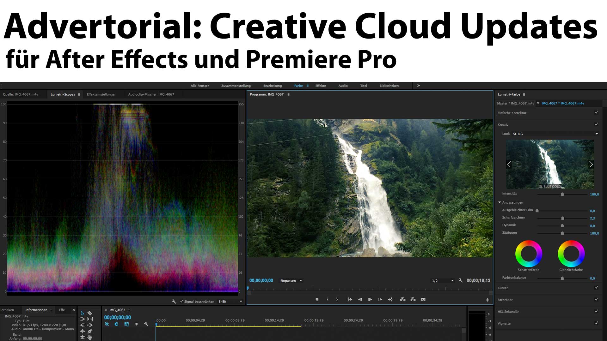The width and height of the screenshot is (607, 341).
Task: Expand the Kurven section
Action: (503, 288)
